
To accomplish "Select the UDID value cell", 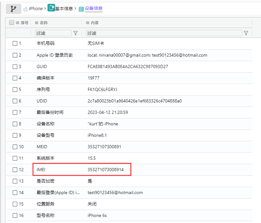I will coord(134,101).
